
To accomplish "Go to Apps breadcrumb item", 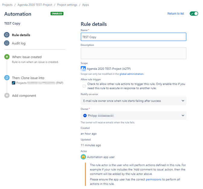I will pyautogui.click(x=85, y=5).
